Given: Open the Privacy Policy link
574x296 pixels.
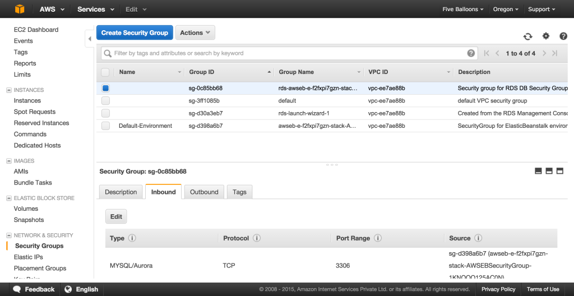Looking at the screenshot, I should 498,289.
